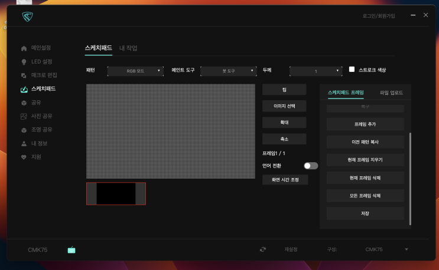Open 지원 sidebar entry
This screenshot has width=439, height=270.
(x=36, y=157)
